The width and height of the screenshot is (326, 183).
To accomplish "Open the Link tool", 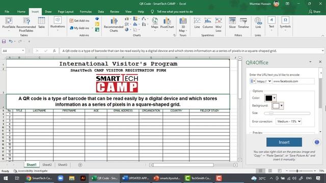I will coord(258,23).
